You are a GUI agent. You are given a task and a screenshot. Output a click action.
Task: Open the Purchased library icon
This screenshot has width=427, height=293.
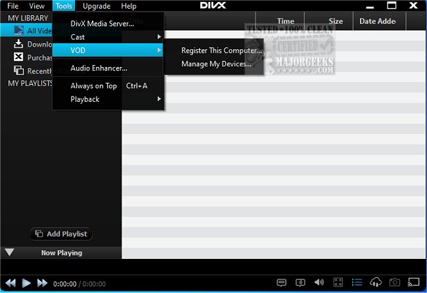click(18, 57)
